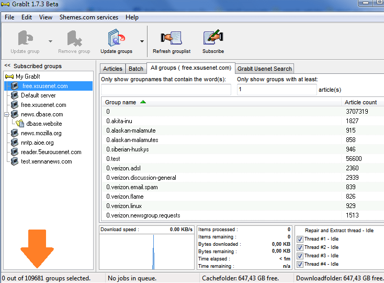Click the news.dbase.com server icon

[15, 114]
